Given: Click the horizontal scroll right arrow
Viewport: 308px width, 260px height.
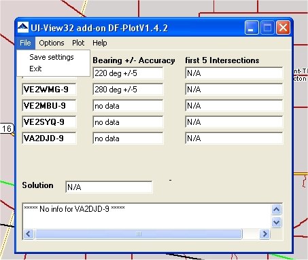Looking at the screenshot, I should tap(264, 234).
